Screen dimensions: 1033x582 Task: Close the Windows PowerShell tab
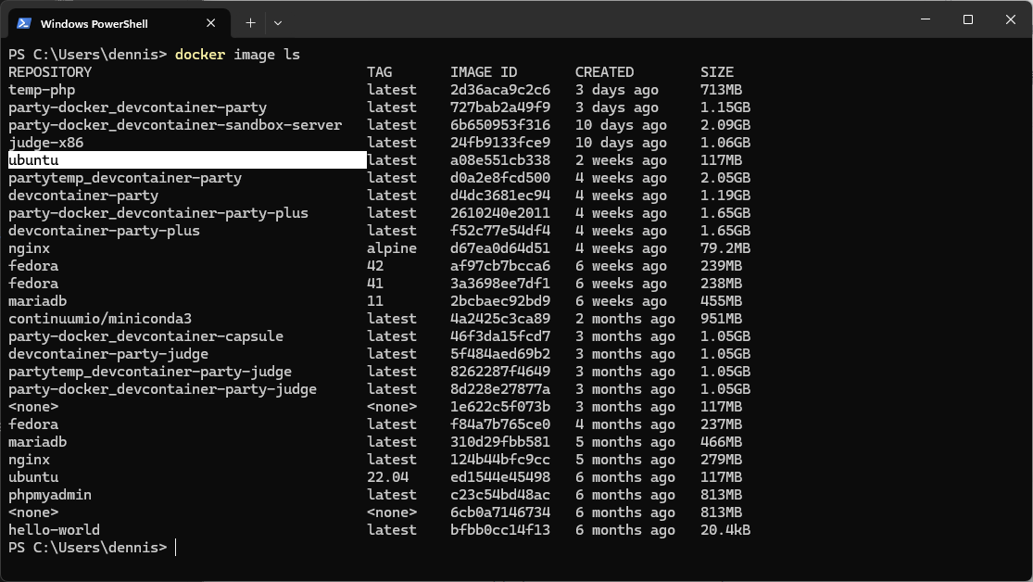(x=210, y=22)
